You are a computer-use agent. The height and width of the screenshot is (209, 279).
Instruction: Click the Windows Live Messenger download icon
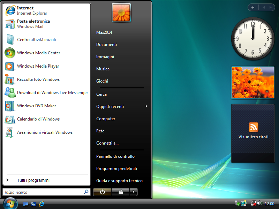point(10,93)
